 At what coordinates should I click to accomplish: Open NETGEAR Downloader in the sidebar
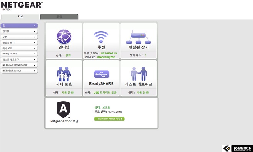pos(19,65)
